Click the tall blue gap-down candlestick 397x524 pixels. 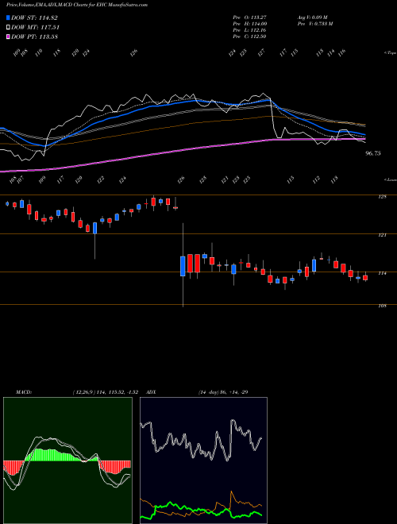click(183, 266)
